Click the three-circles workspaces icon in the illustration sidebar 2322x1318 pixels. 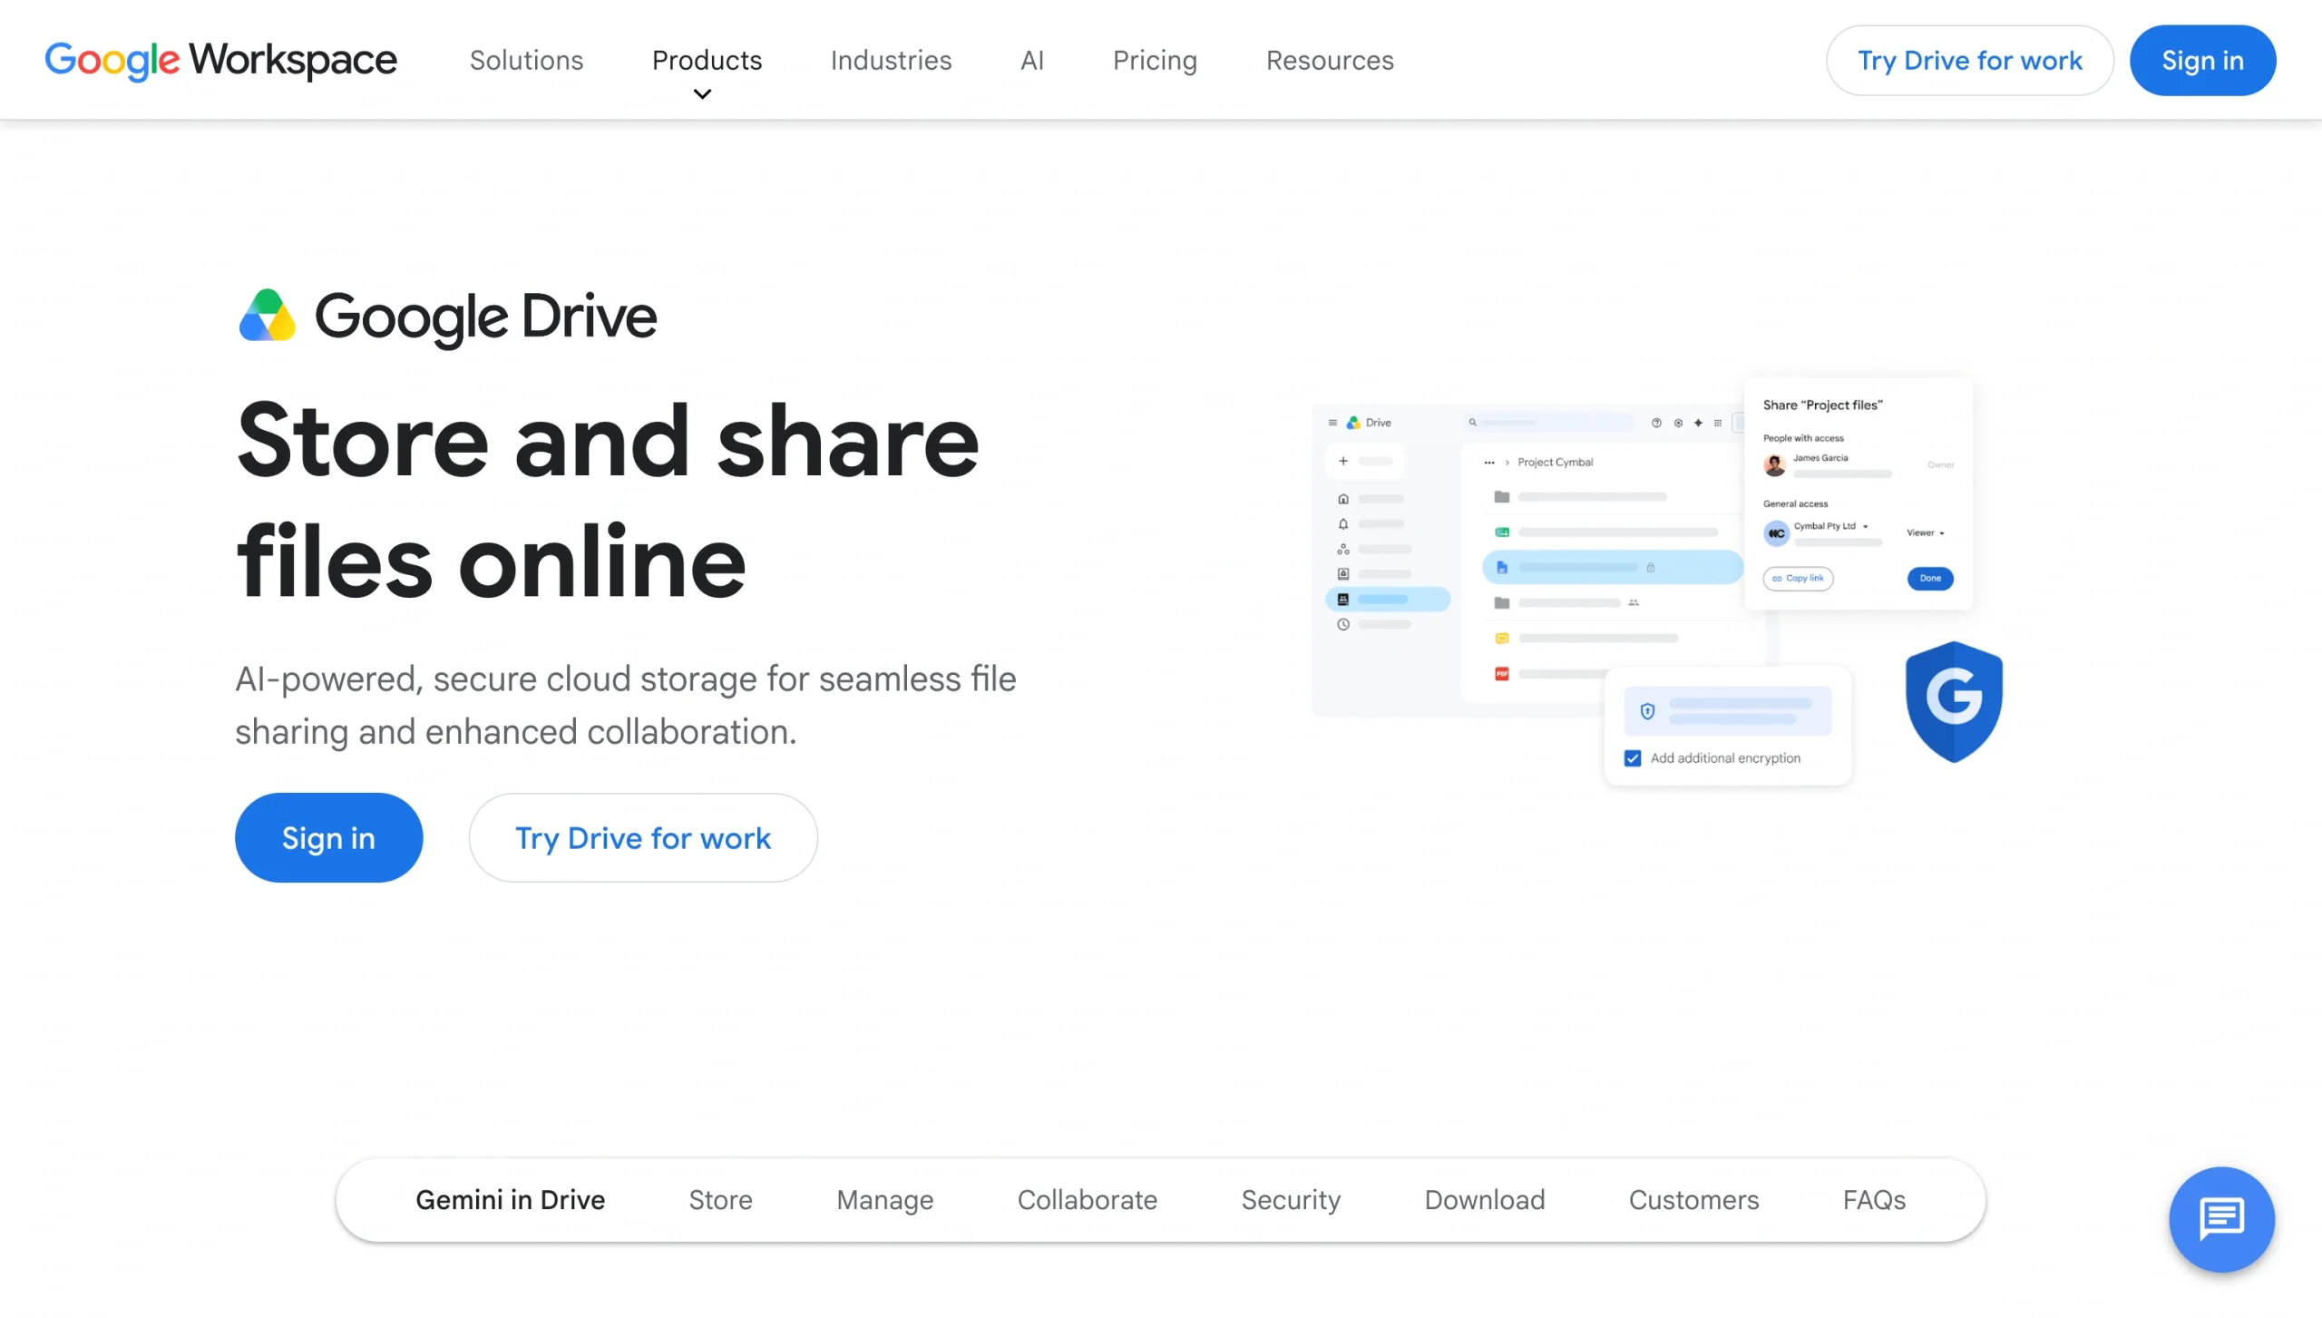click(x=1343, y=549)
